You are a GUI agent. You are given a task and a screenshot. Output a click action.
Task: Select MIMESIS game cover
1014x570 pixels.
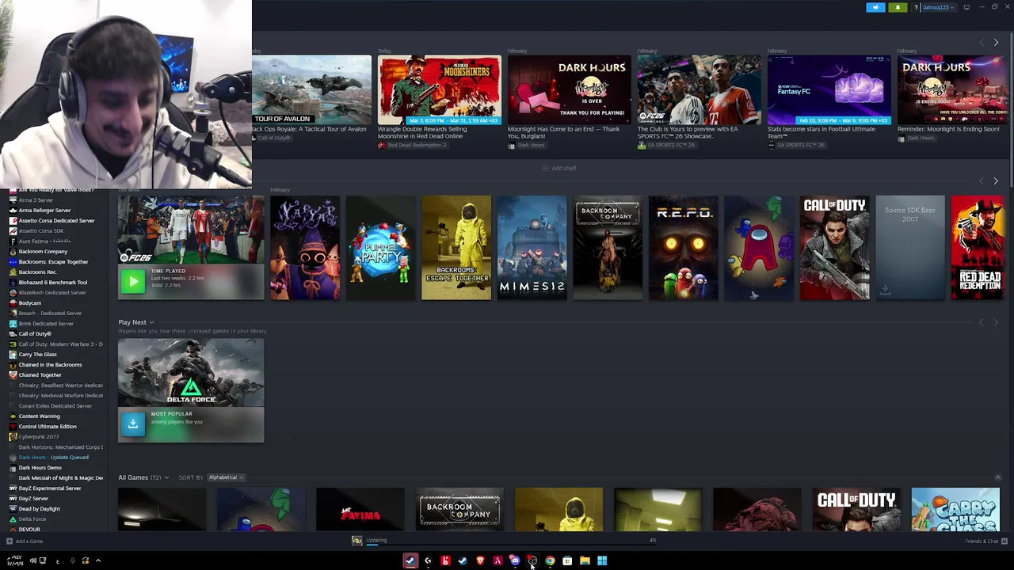pos(532,248)
